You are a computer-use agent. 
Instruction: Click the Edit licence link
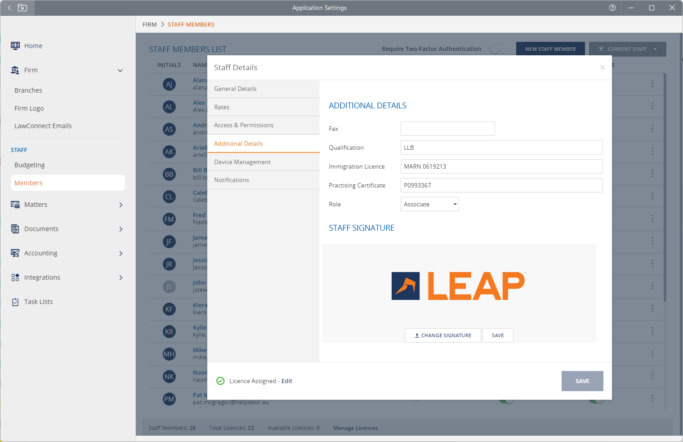coord(287,381)
